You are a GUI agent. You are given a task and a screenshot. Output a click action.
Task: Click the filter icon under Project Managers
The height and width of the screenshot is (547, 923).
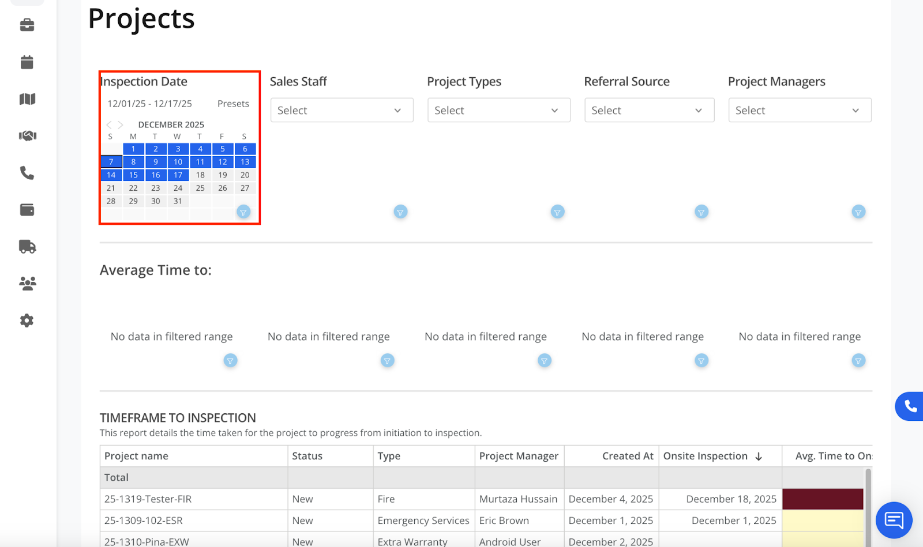point(858,212)
